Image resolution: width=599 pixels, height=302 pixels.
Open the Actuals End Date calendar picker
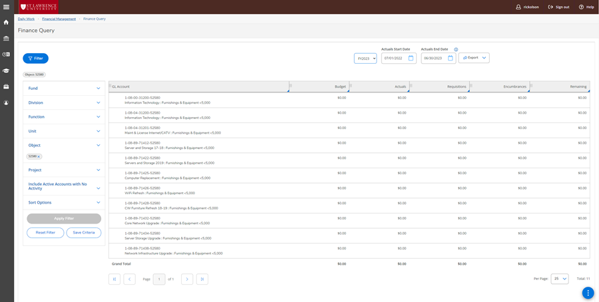click(x=450, y=59)
